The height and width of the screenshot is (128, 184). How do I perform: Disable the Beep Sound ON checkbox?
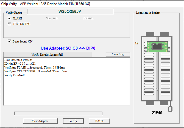(9, 41)
